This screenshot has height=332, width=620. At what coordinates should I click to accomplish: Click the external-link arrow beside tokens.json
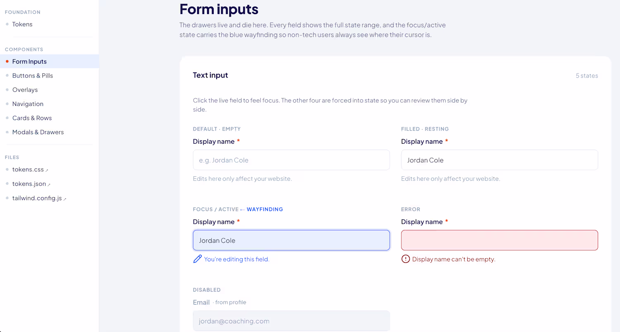tap(49, 185)
